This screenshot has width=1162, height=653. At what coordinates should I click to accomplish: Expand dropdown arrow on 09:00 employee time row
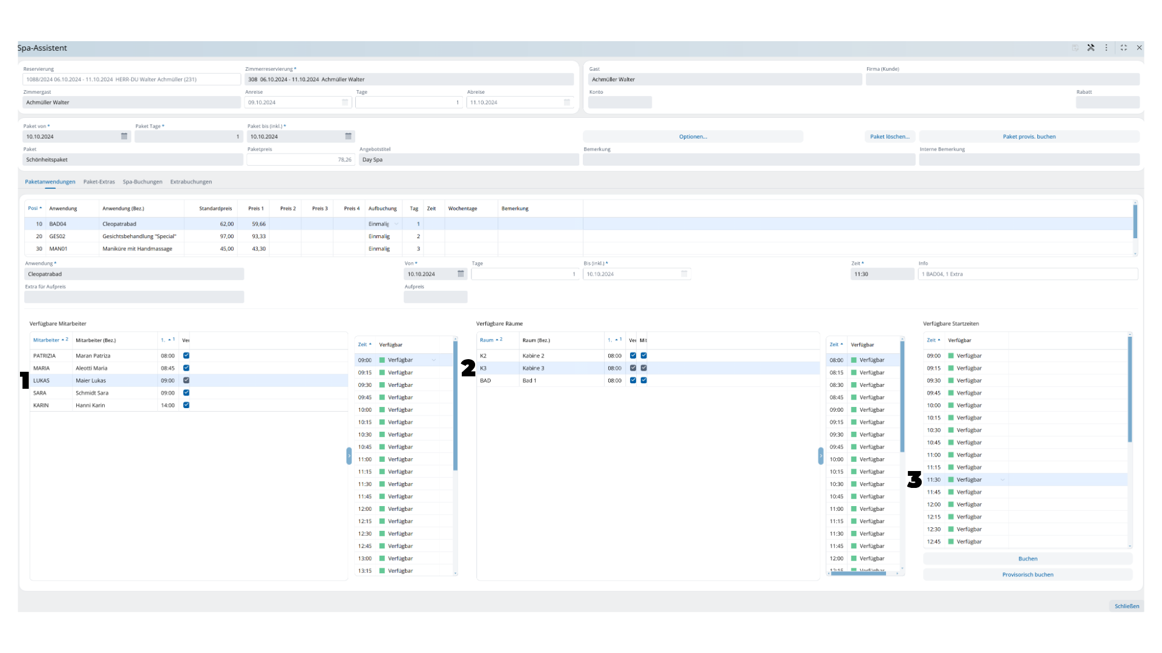(x=434, y=360)
